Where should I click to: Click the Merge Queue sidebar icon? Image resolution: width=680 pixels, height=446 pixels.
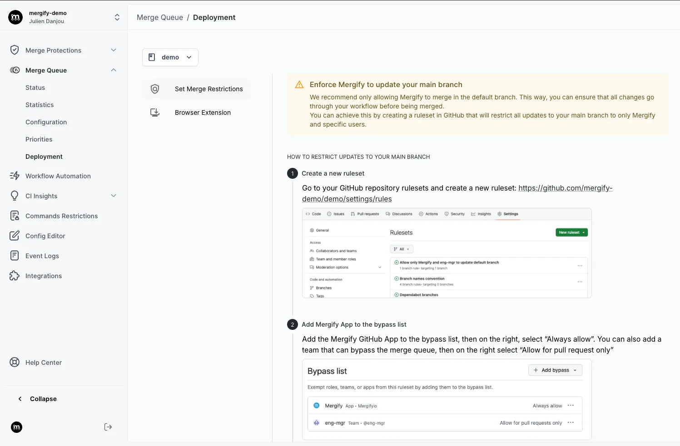point(15,70)
